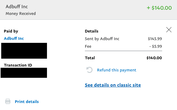Viewport: 177px width, 110px height.
Task: Click the green + $140.00 amount
Action: (159, 8)
